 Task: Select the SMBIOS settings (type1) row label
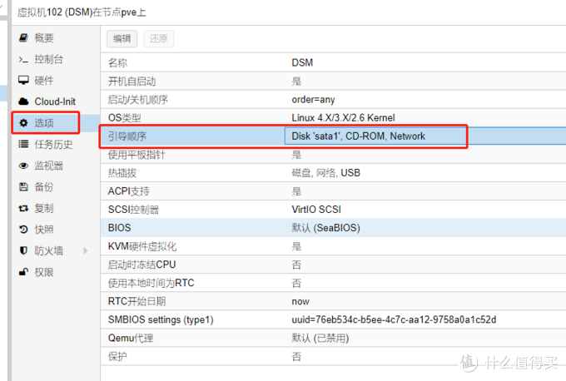pyautogui.click(x=161, y=319)
